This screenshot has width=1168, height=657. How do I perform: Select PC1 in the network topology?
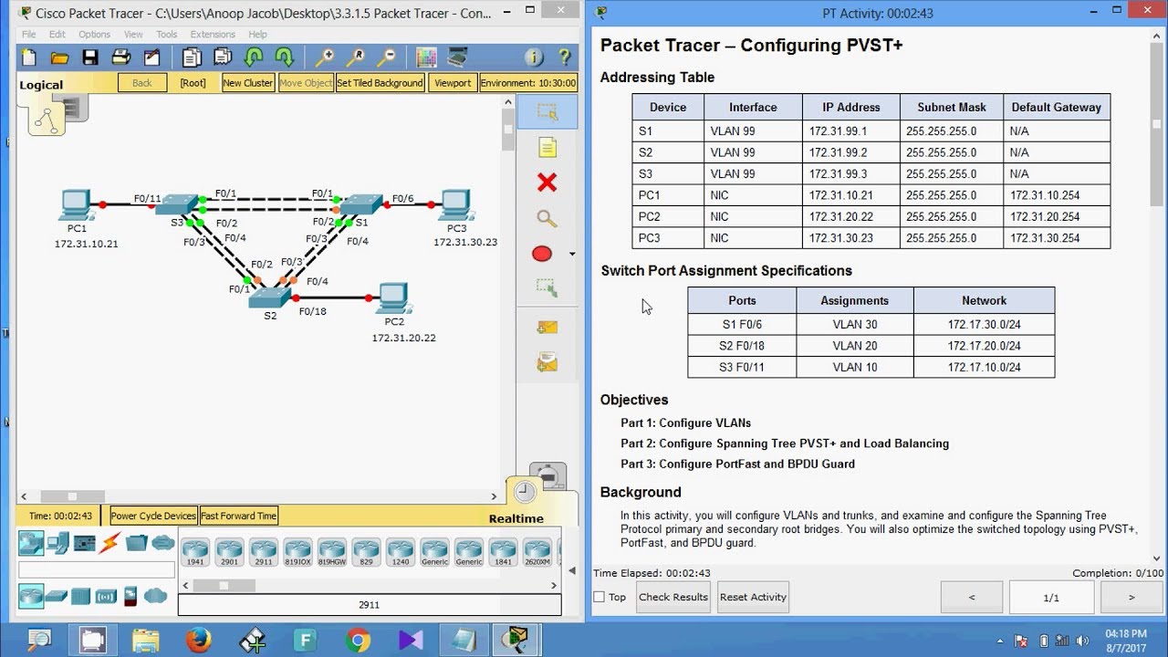tap(76, 205)
